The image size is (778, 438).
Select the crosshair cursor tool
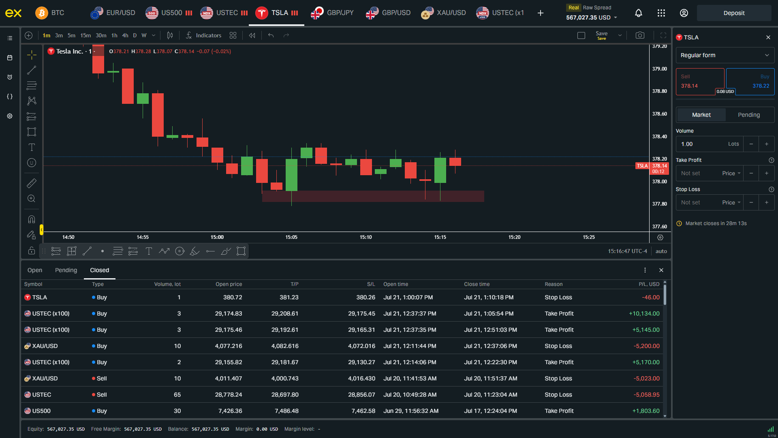(32, 55)
